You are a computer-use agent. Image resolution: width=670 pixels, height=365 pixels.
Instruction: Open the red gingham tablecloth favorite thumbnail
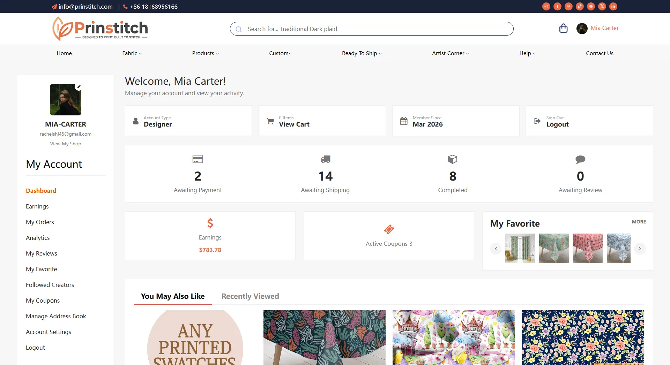pyautogui.click(x=588, y=248)
